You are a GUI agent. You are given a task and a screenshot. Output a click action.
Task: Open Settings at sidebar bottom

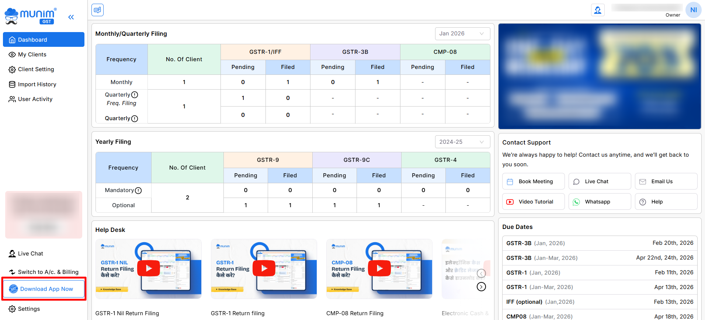(x=29, y=309)
